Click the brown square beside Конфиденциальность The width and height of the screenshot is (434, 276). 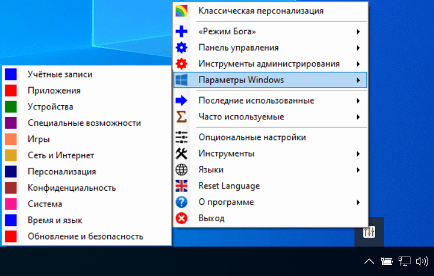(x=11, y=188)
